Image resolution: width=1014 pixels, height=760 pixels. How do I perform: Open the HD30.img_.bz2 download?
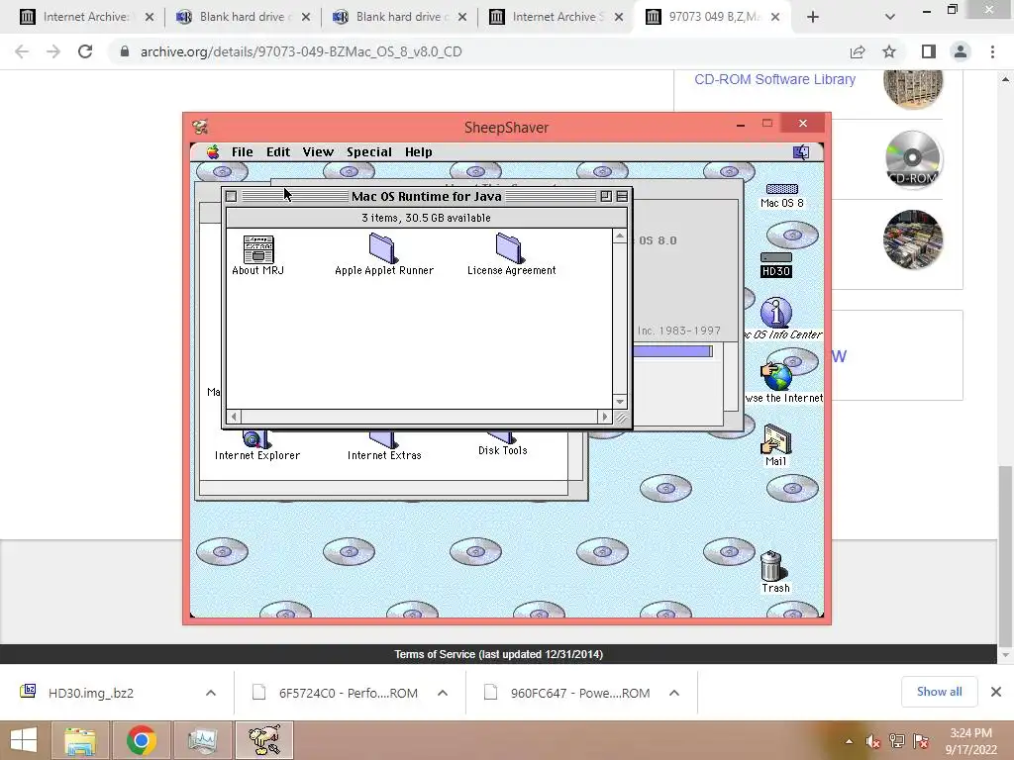(90, 693)
